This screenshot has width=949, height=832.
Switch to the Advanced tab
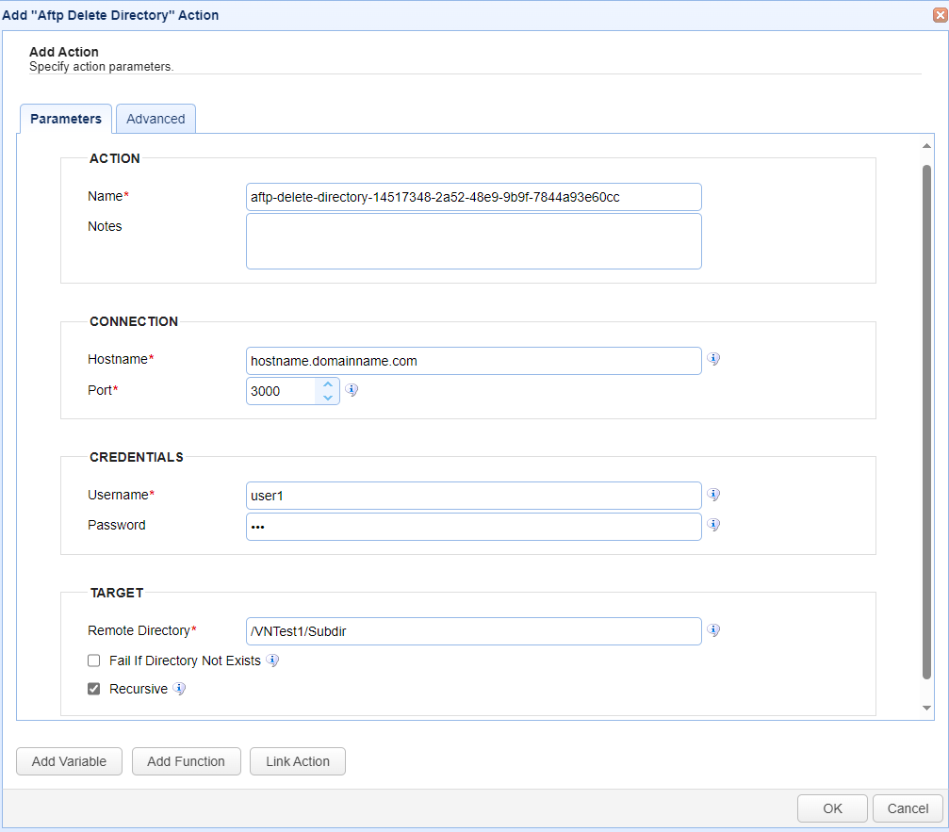point(155,119)
